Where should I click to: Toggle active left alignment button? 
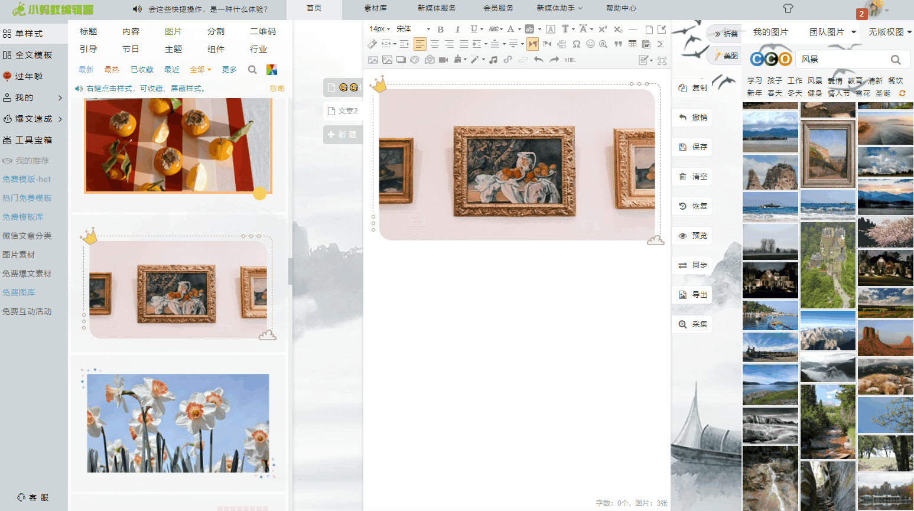click(x=419, y=44)
